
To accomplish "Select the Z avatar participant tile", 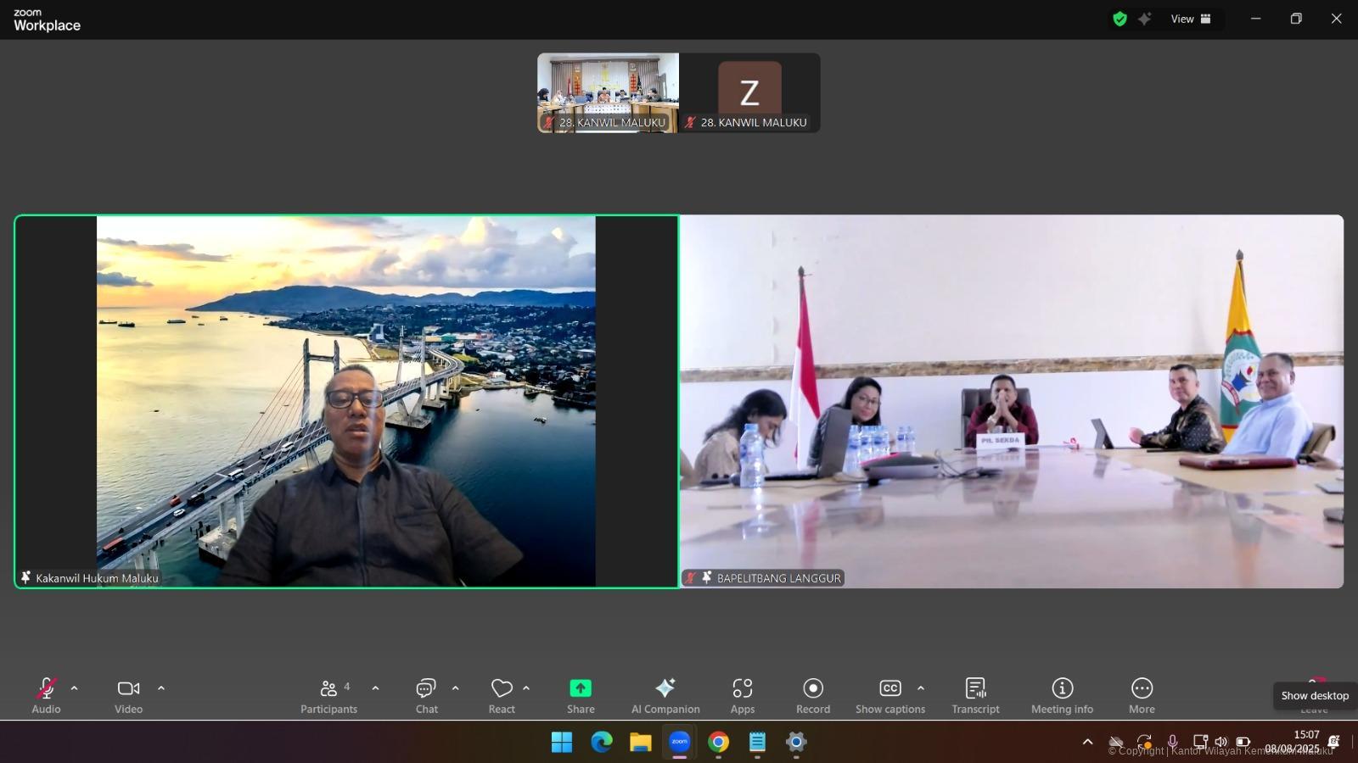I will tap(749, 92).
